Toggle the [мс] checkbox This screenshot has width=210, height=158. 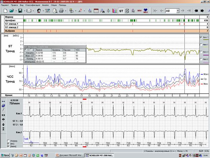click(8, 144)
